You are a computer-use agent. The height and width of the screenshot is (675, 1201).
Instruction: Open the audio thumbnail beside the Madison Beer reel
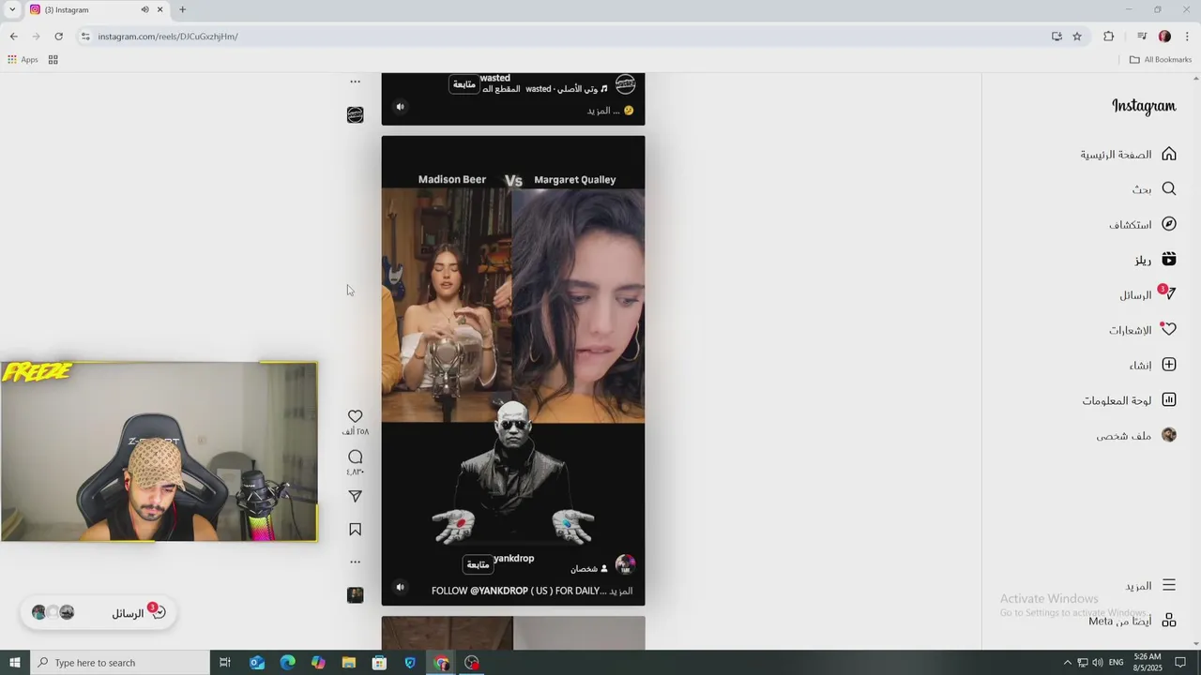(355, 594)
